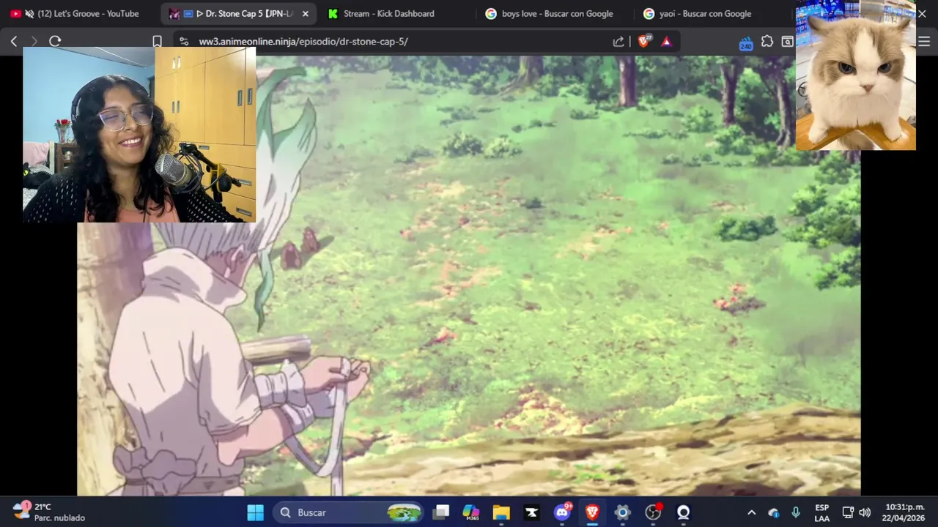Click the microphone tray icon
Screen dimensions: 938x527
tap(796, 512)
